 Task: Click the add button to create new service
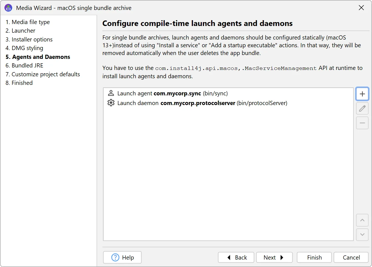pyautogui.click(x=362, y=94)
